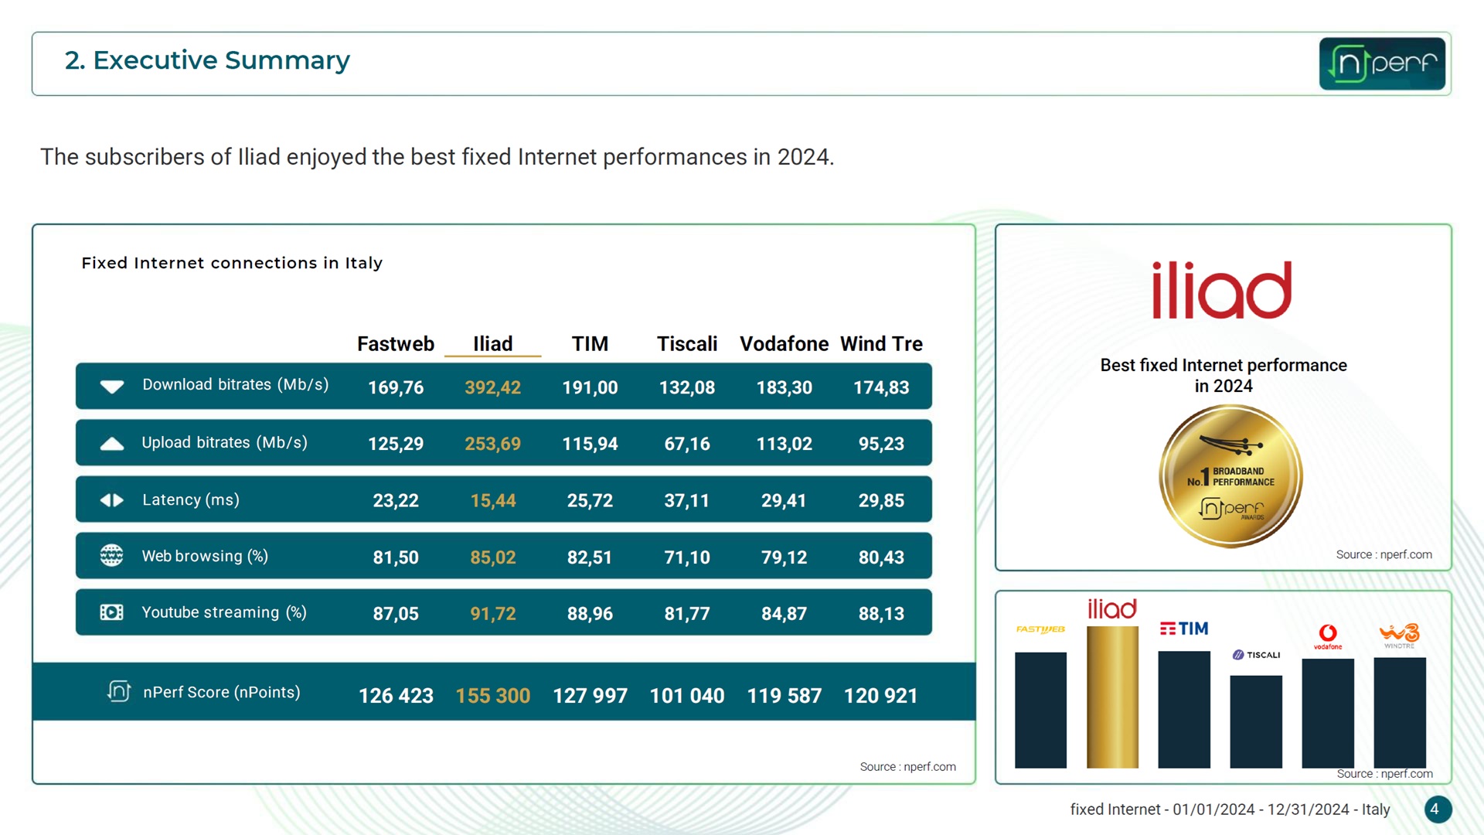Screen dimensions: 1484x835
Task: Click the Tiscali bar in chart
Action: coord(1255,721)
